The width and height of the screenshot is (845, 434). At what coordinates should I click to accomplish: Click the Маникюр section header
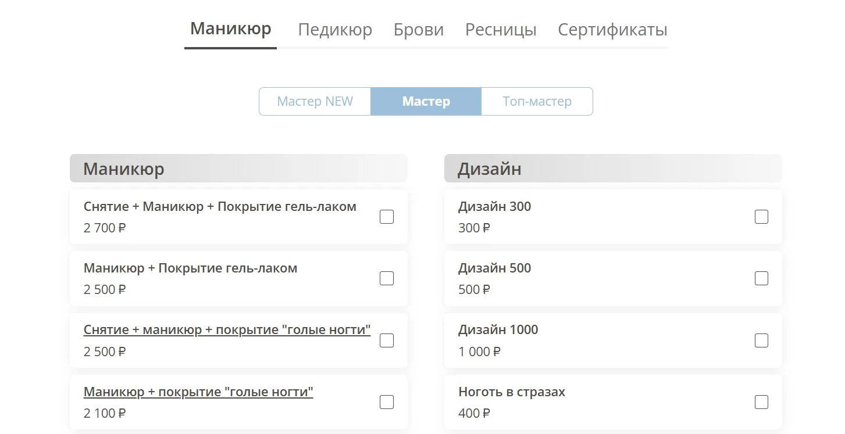click(124, 168)
